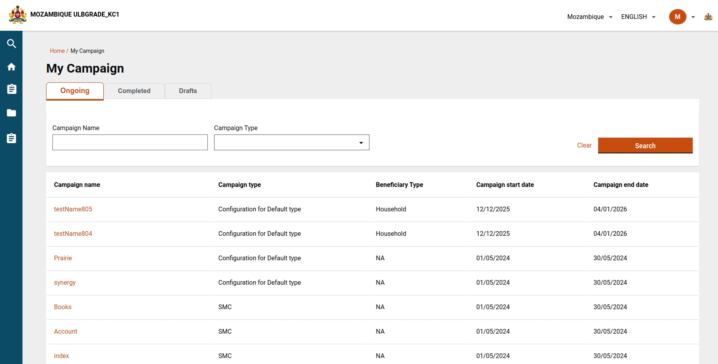Open the folder icon in sidebar
Image resolution: width=718 pixels, height=364 pixels.
pos(11,113)
